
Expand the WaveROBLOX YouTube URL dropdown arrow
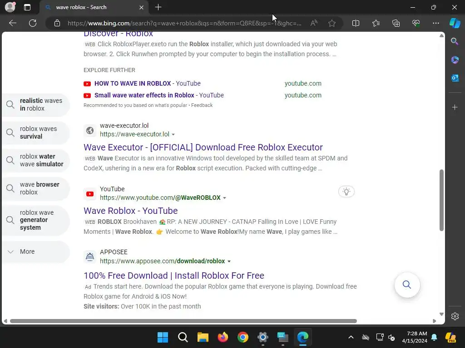(224, 198)
